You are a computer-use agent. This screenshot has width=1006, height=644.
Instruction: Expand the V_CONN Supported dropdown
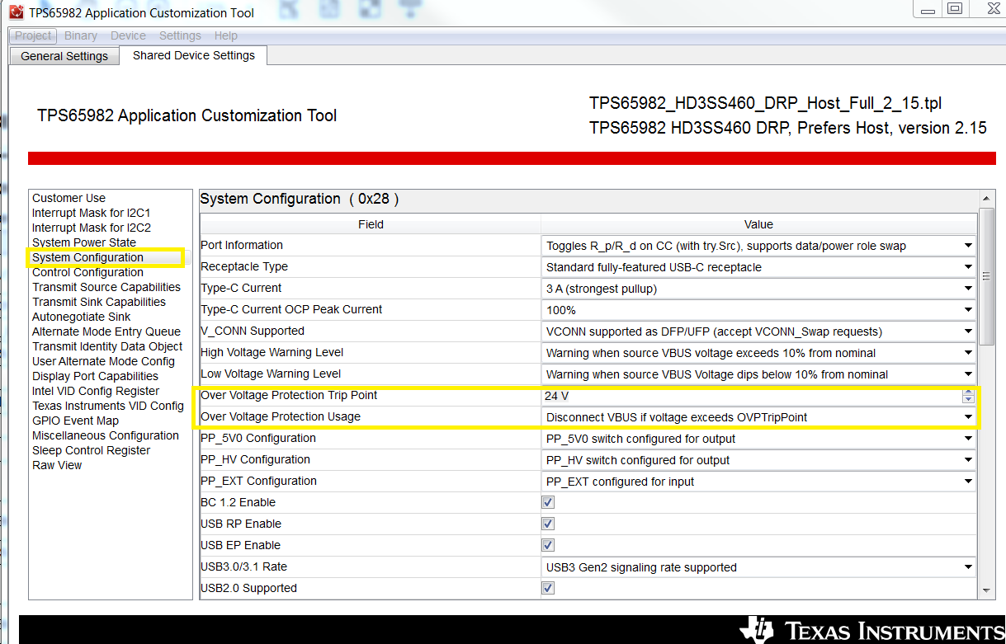pyautogui.click(x=968, y=331)
